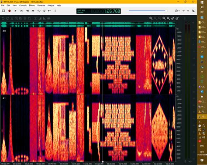Toggle the second loop/repeat mode icon
The width and height of the screenshot is (207, 165).
44,11
